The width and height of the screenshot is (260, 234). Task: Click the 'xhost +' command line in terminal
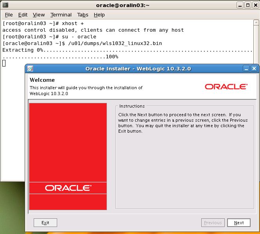point(43,23)
